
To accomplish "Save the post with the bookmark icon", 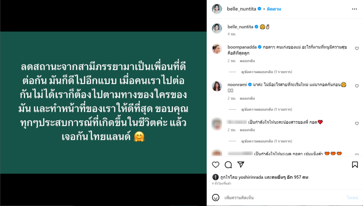I will pyautogui.click(x=354, y=165).
